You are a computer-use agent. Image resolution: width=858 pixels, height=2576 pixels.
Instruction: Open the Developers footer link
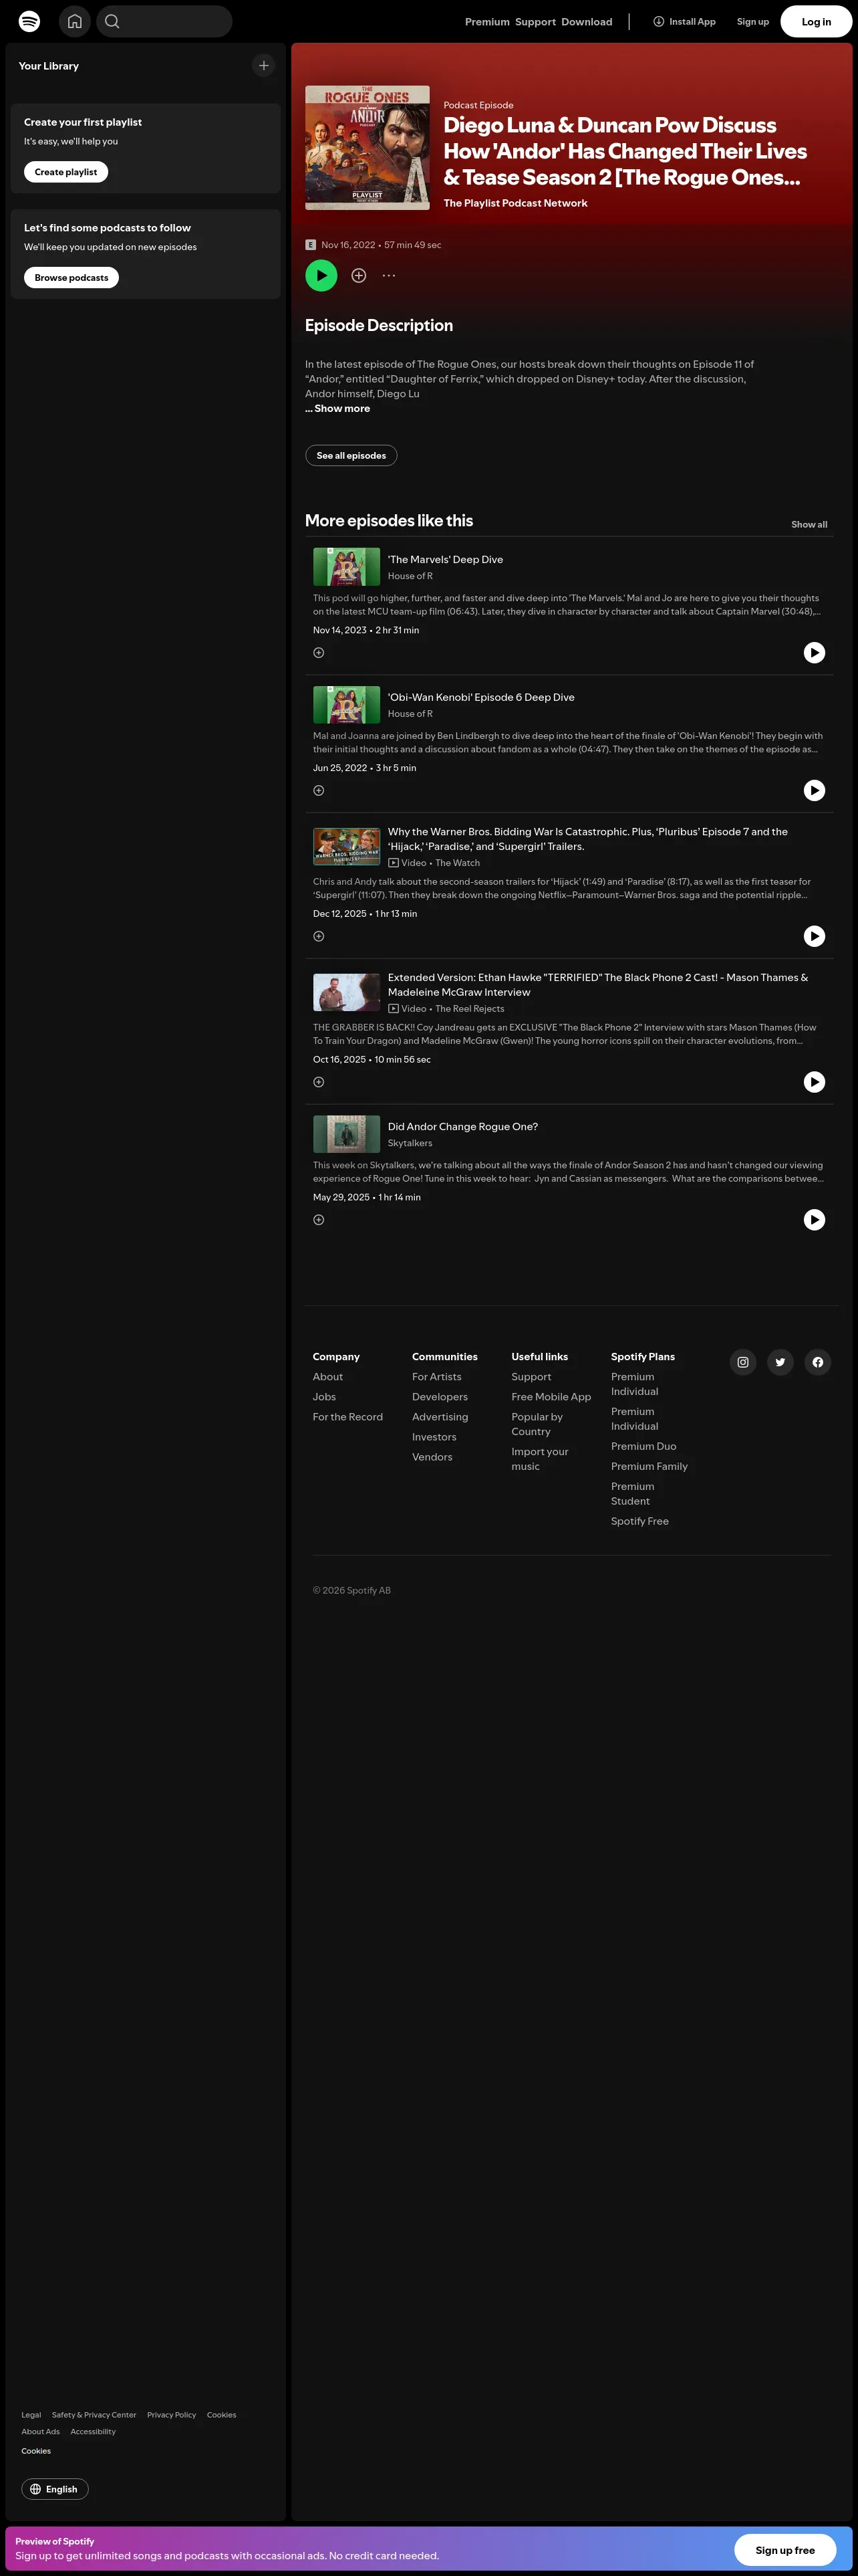[x=440, y=1397]
